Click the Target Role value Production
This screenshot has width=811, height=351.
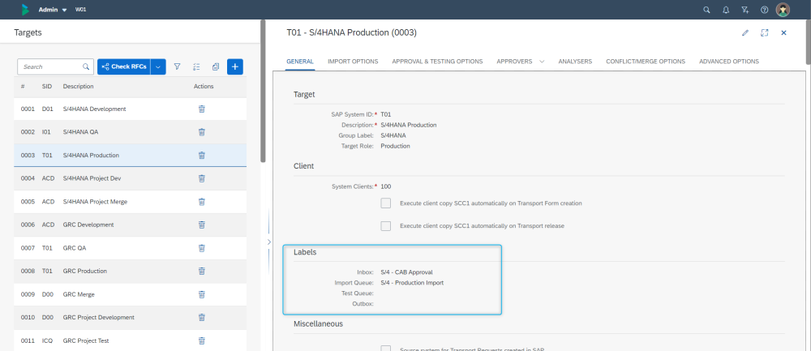coord(395,146)
